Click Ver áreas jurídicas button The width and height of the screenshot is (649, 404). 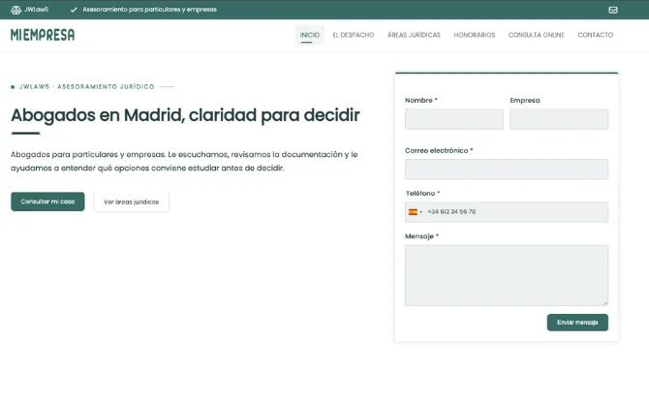coord(131,202)
